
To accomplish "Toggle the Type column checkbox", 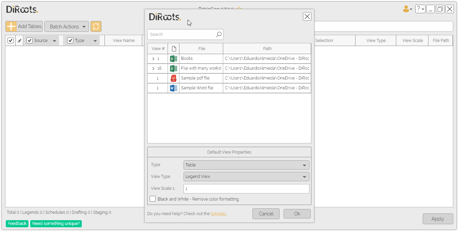I will pos(70,40).
